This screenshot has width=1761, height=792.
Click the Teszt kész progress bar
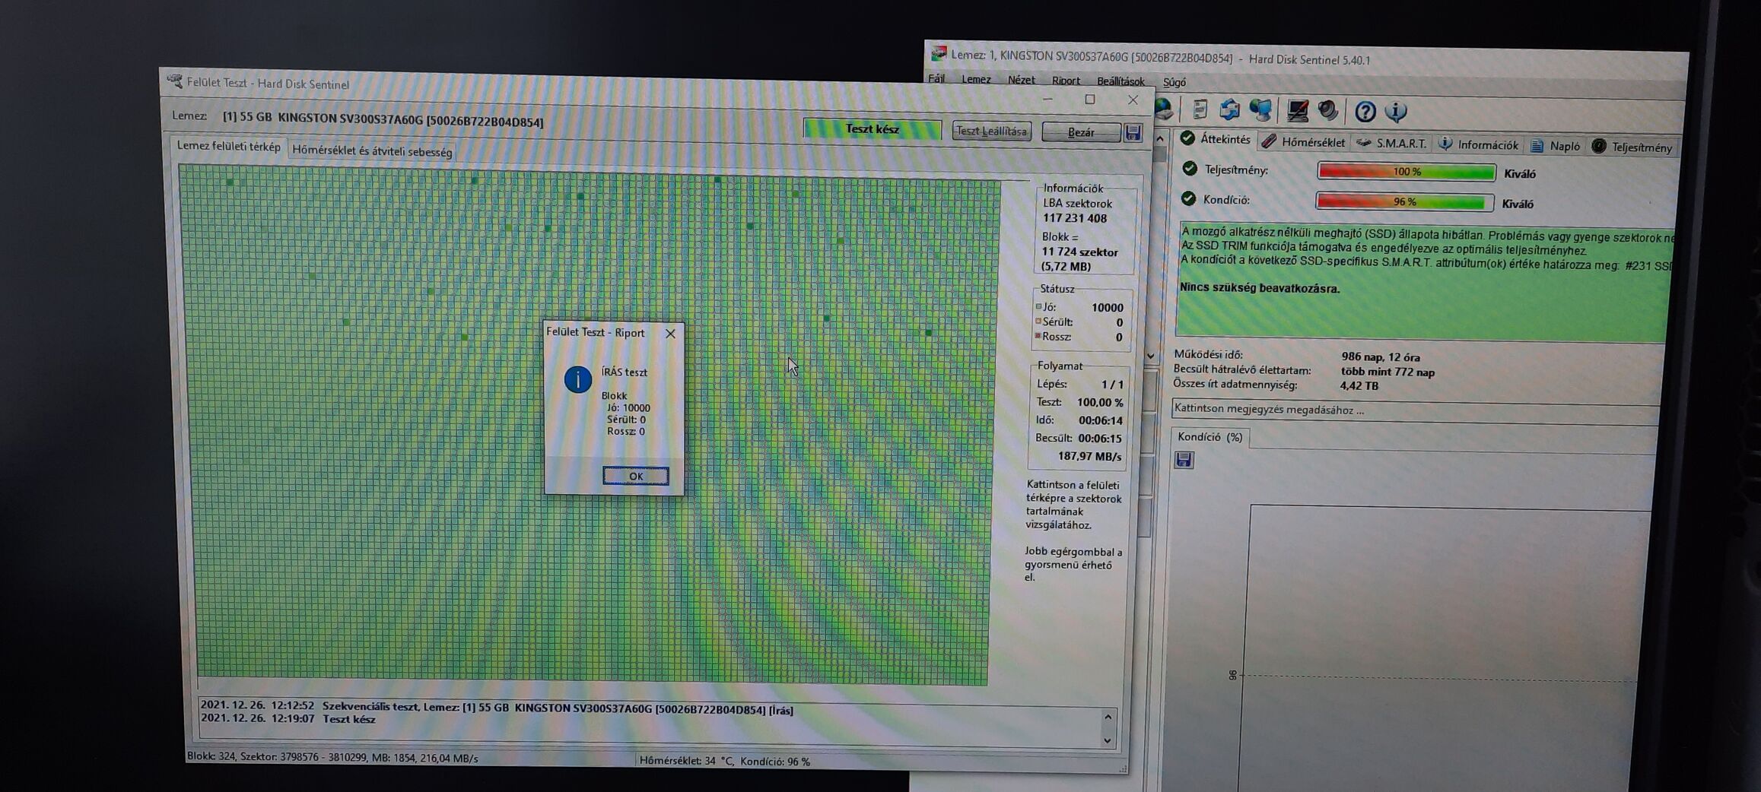click(x=873, y=129)
